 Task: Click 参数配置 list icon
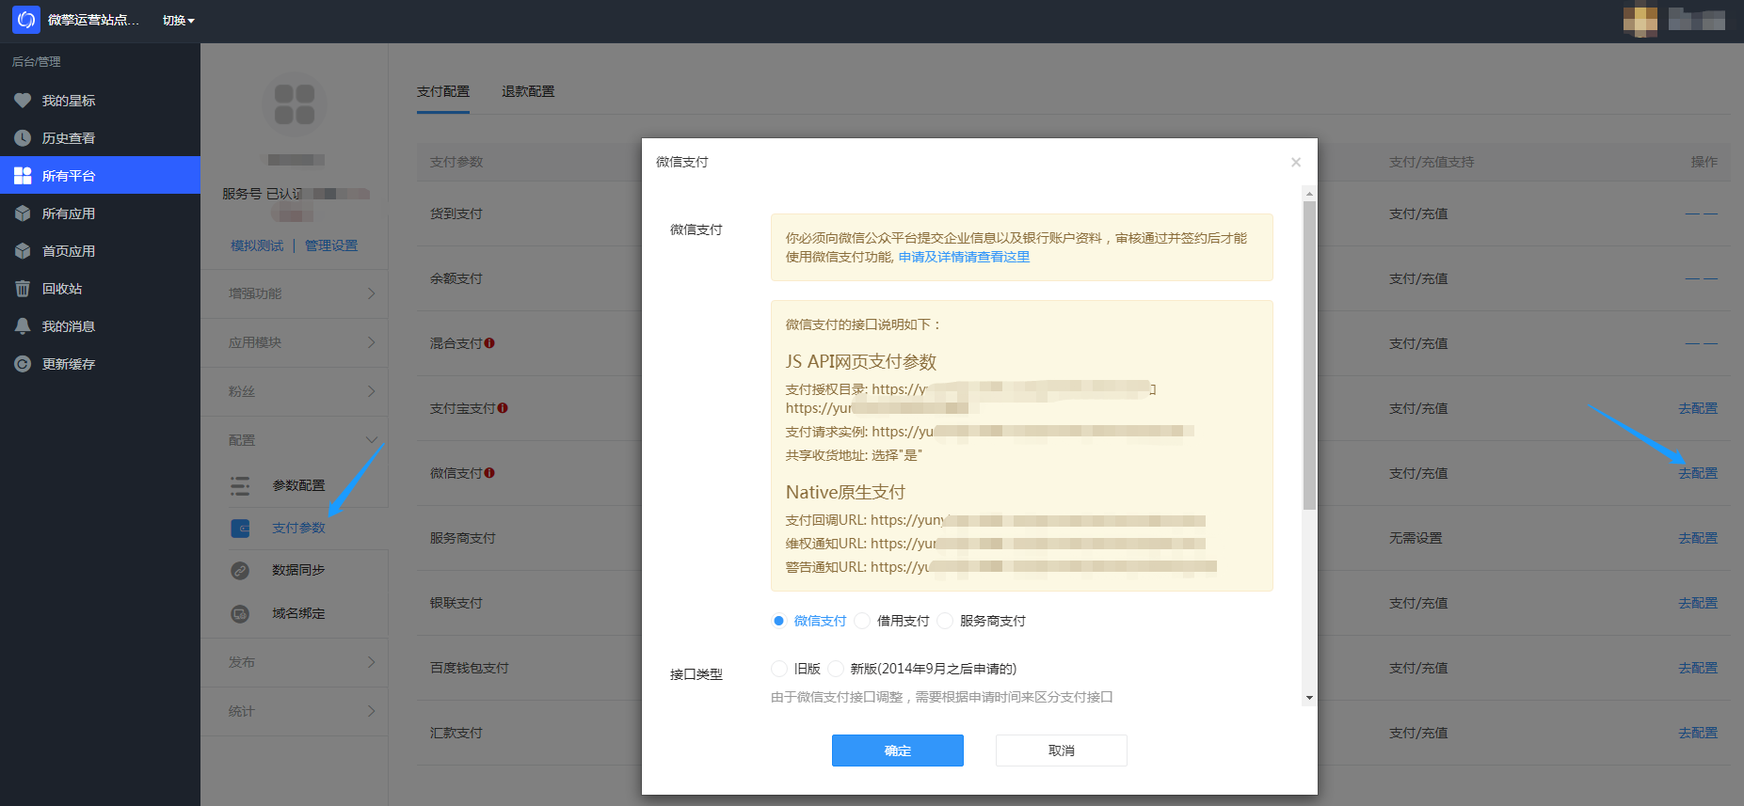click(x=240, y=485)
